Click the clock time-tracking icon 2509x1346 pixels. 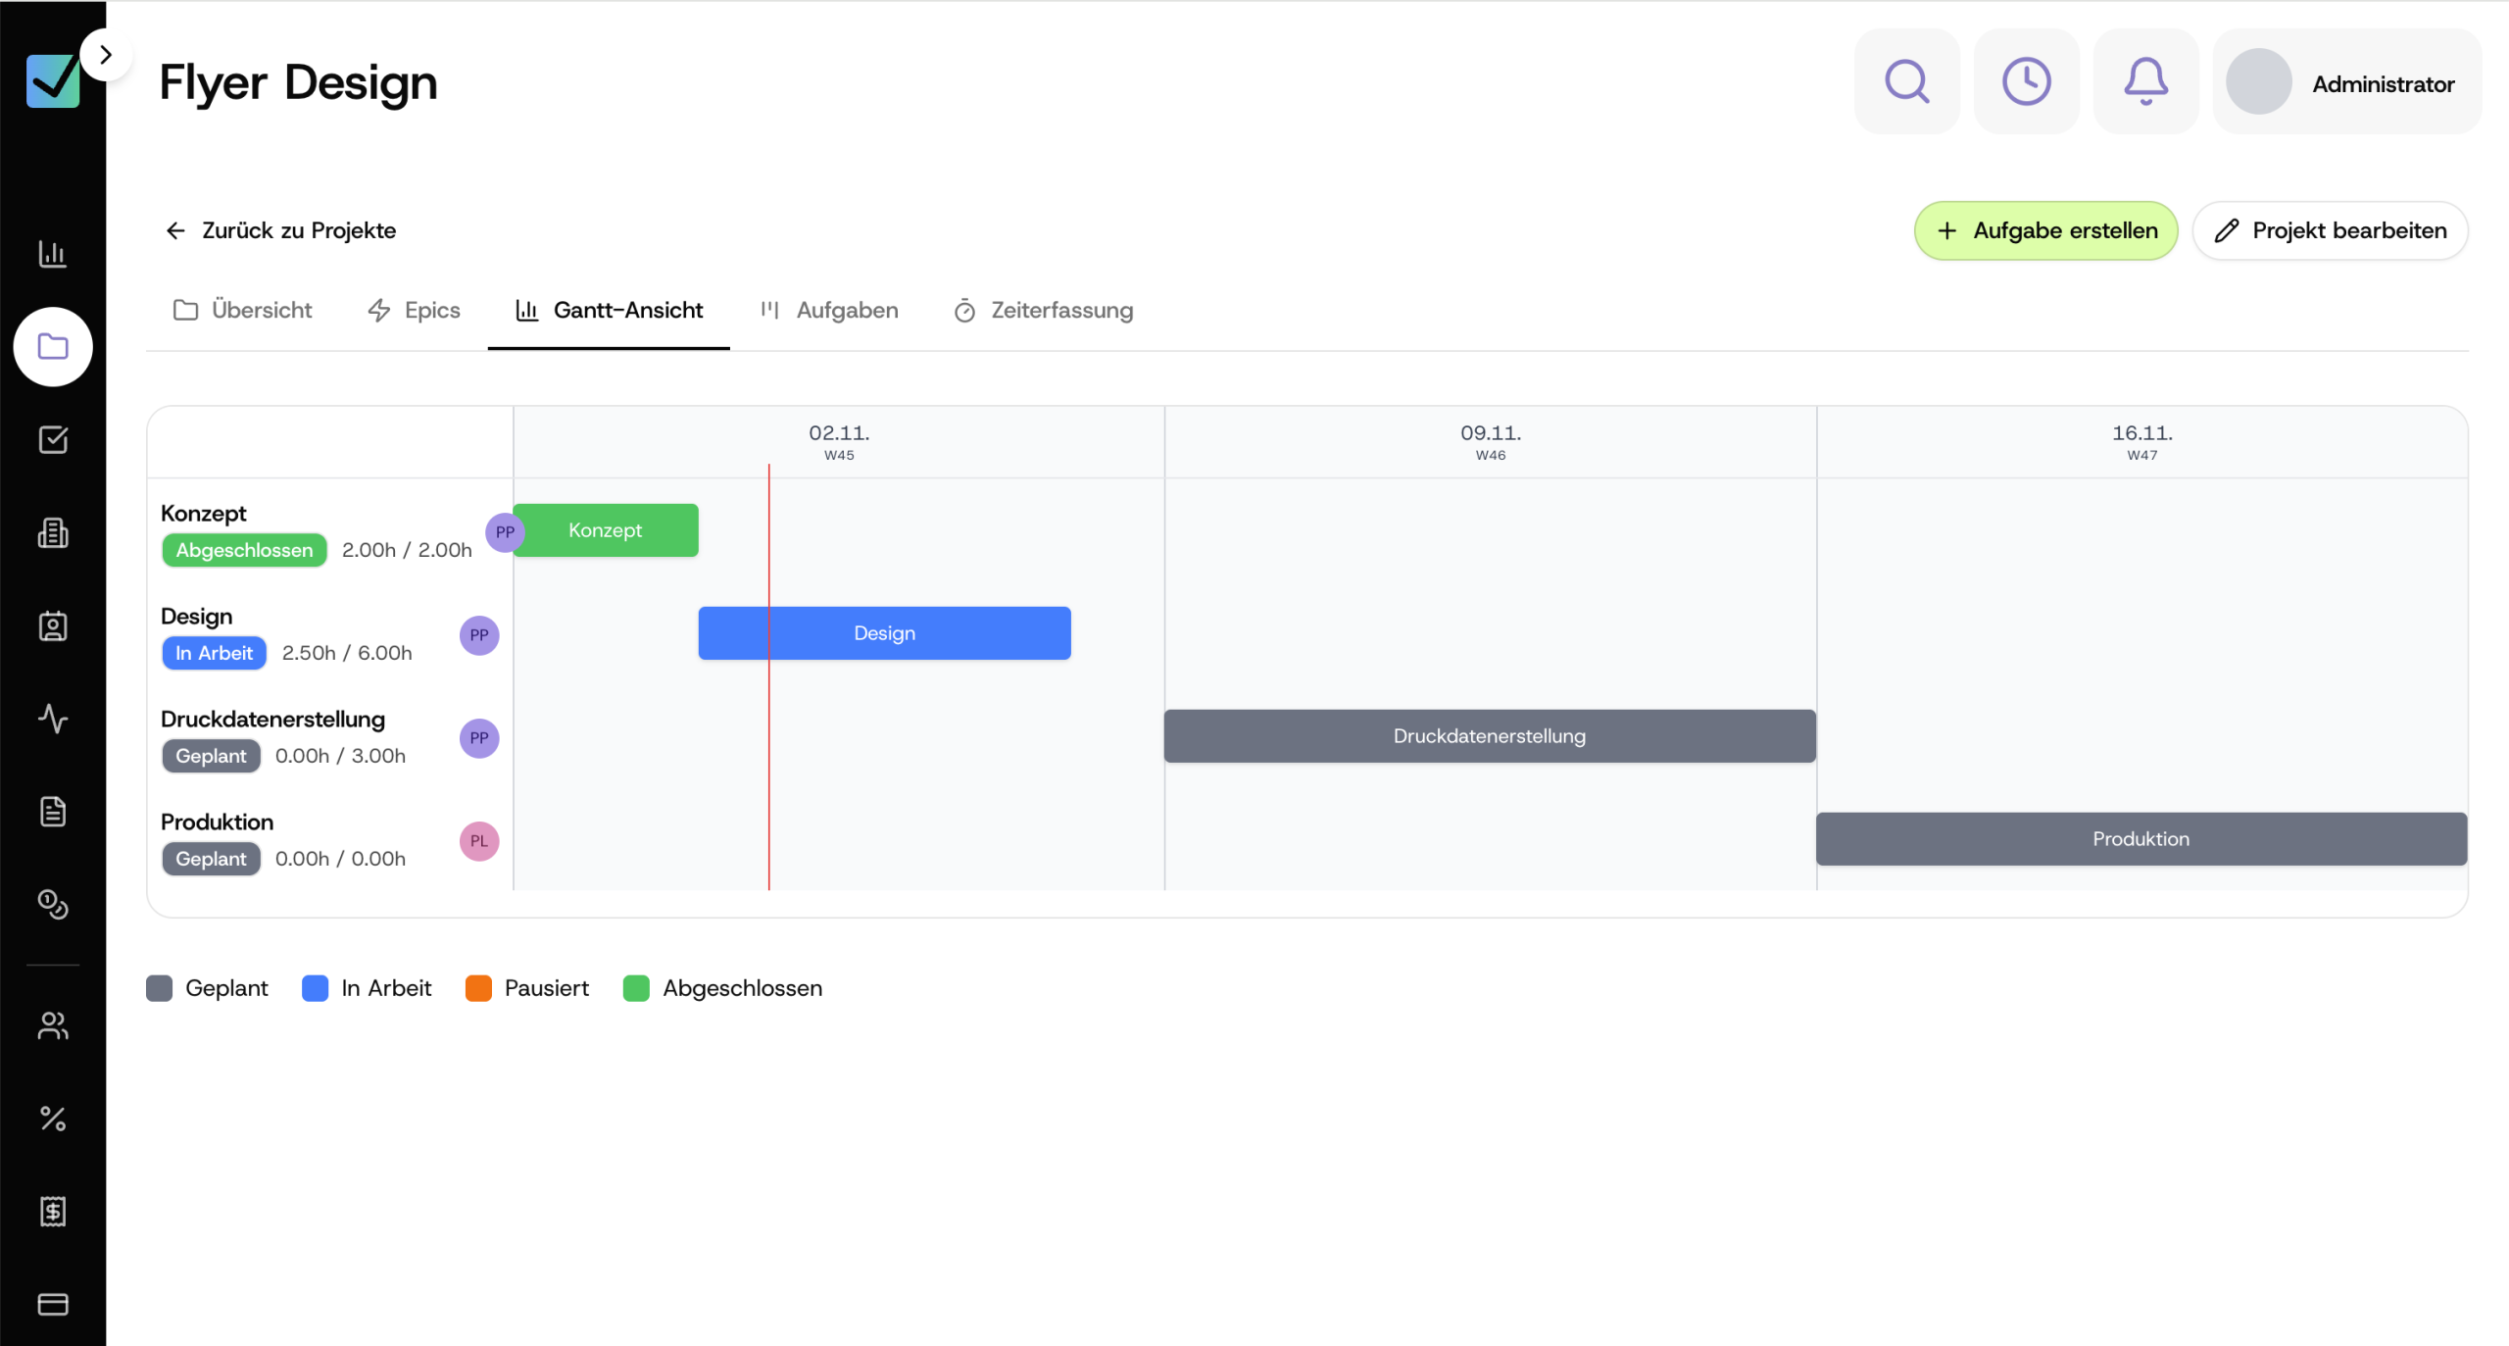click(x=2026, y=82)
